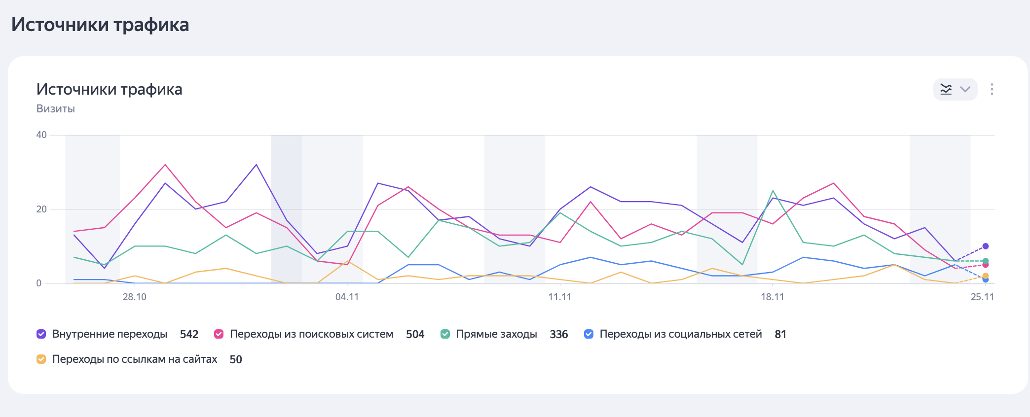Viewport: 1030px width, 417px height.
Task: Click the Источники трафика widget title
Action: (x=109, y=89)
